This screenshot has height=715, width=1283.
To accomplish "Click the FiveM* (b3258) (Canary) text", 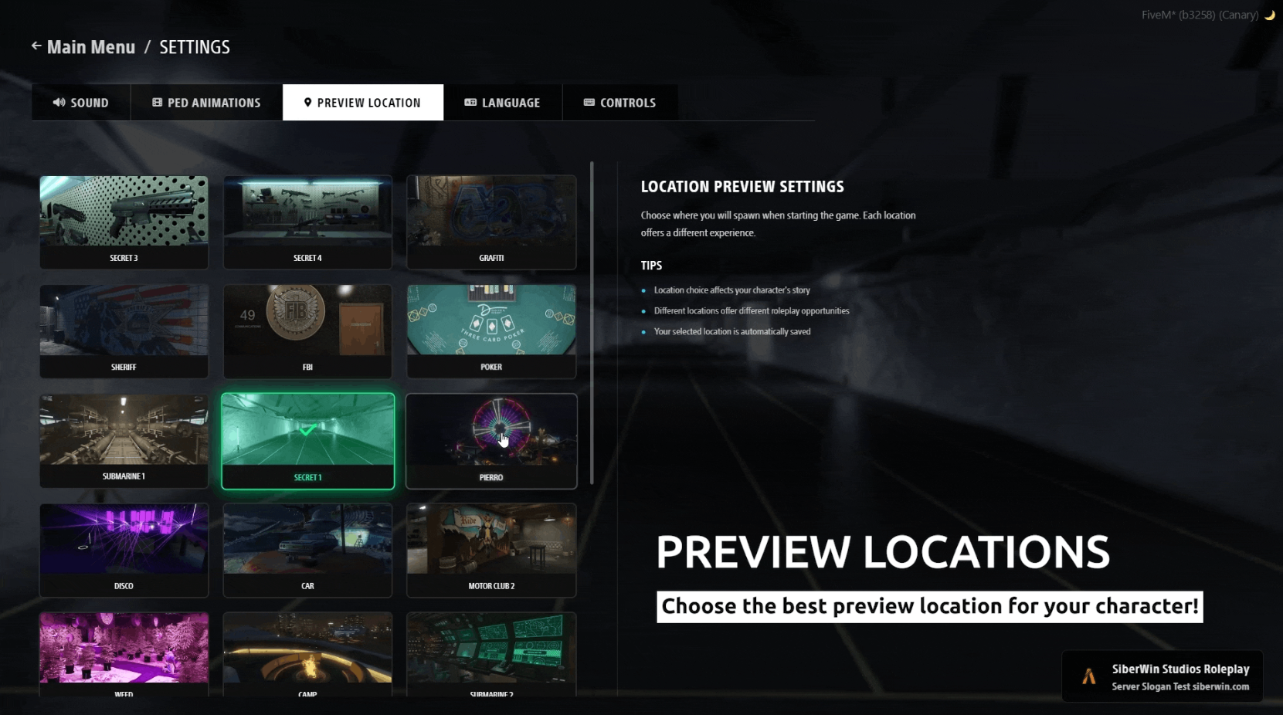I will [x=1200, y=15].
